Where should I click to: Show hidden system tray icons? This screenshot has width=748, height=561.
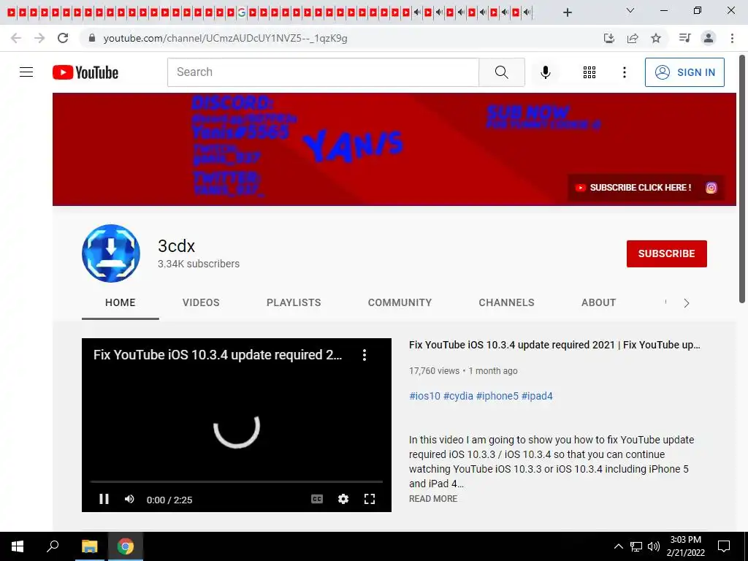pos(618,546)
